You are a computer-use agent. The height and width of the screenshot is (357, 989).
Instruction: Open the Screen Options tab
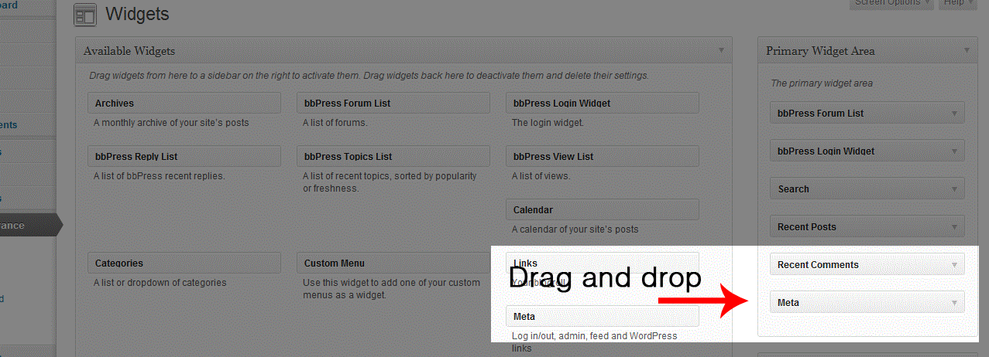click(x=891, y=3)
